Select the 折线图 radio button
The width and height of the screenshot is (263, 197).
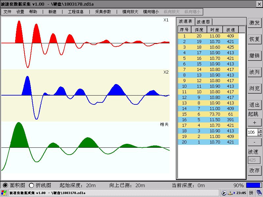click(32, 185)
